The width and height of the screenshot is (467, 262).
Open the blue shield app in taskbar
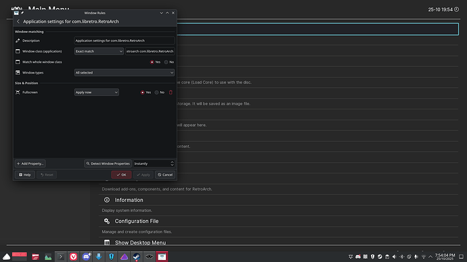112,257
